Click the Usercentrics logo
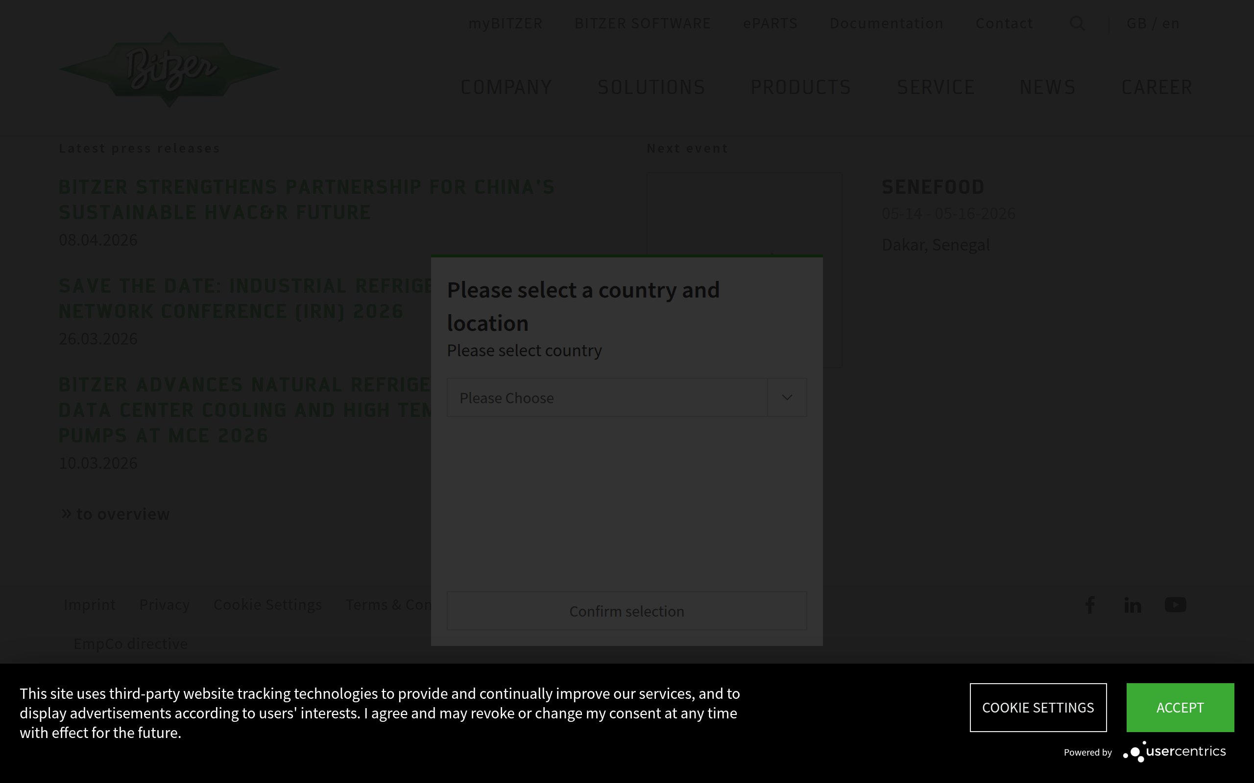The height and width of the screenshot is (783, 1254). pos(1174,751)
